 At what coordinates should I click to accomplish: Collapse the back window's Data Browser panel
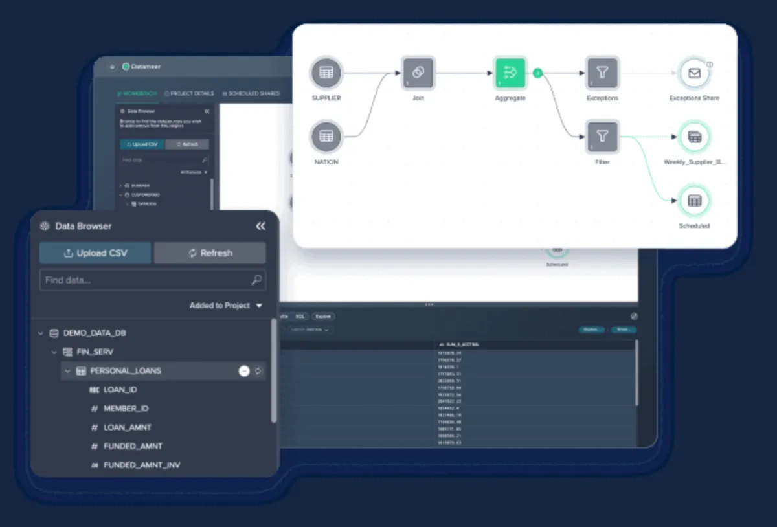point(207,111)
